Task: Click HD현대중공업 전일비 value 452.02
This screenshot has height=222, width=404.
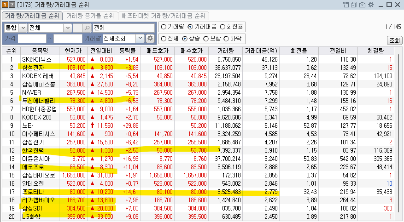Action: 348,109
